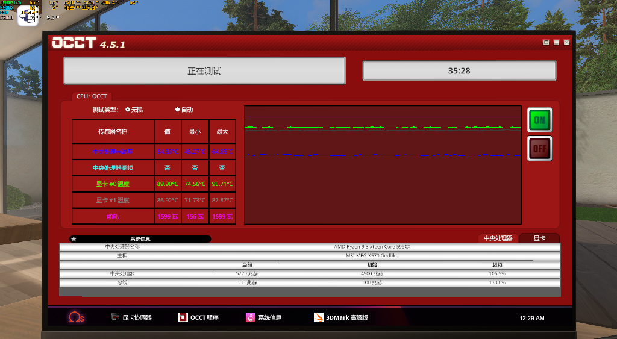Click the 系统信息 section header bar
Screen dimensions: 617x339
point(140,238)
